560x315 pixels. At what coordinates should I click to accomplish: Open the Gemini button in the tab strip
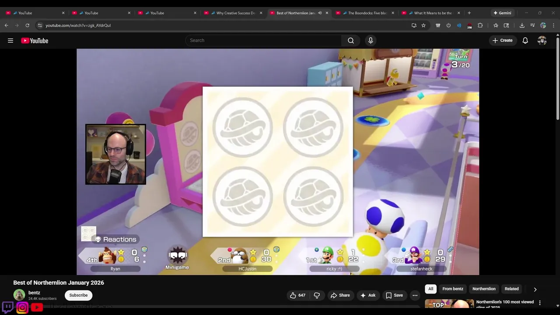tap(503, 13)
